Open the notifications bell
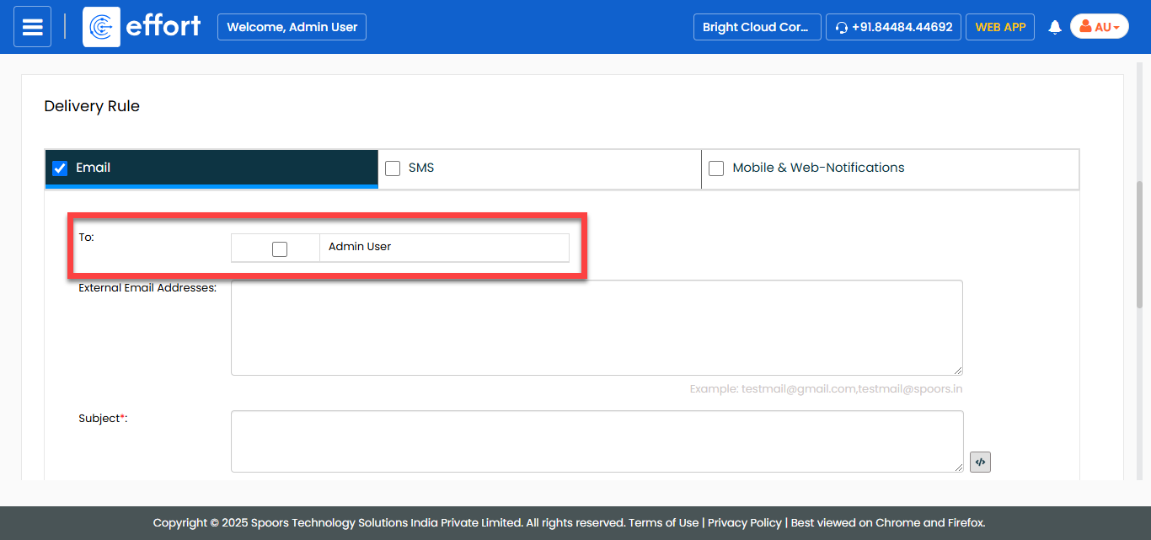 [x=1054, y=28]
